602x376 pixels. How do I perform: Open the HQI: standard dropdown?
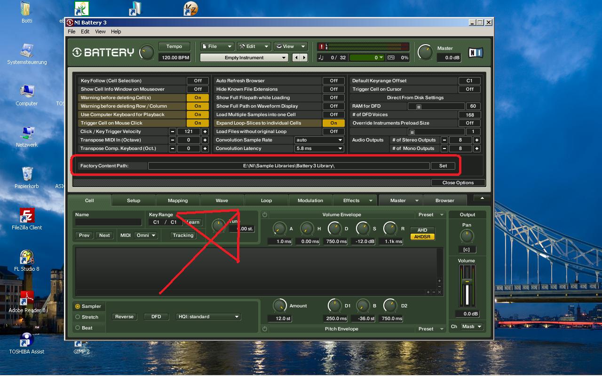(x=208, y=317)
